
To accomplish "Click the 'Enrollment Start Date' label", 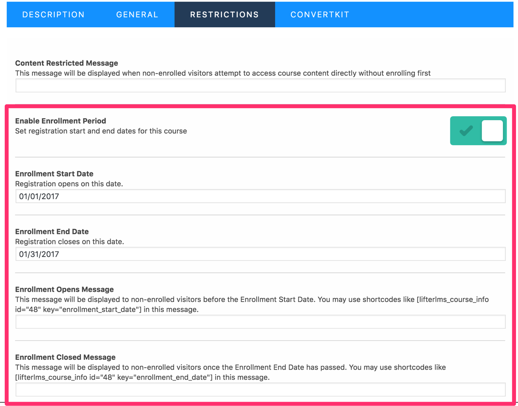I will point(54,174).
